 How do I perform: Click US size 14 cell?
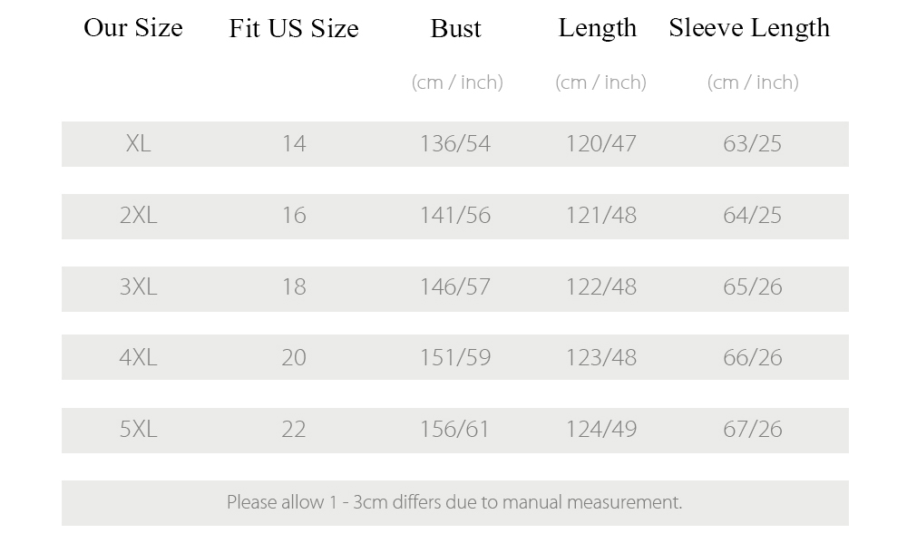tap(294, 143)
